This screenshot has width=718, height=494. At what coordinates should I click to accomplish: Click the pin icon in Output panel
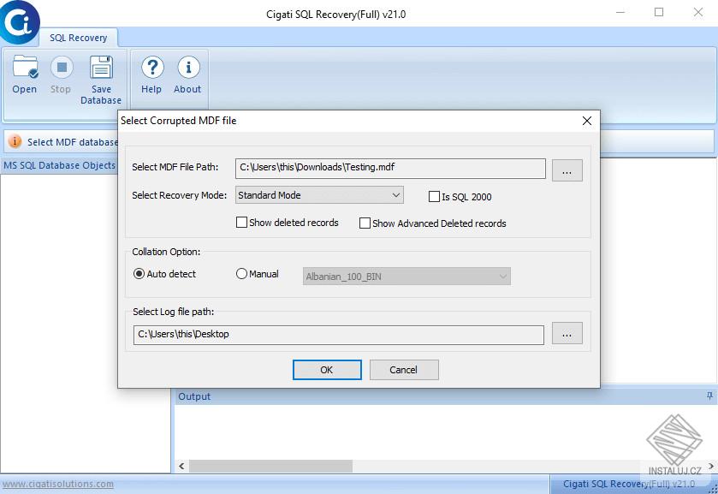[709, 396]
